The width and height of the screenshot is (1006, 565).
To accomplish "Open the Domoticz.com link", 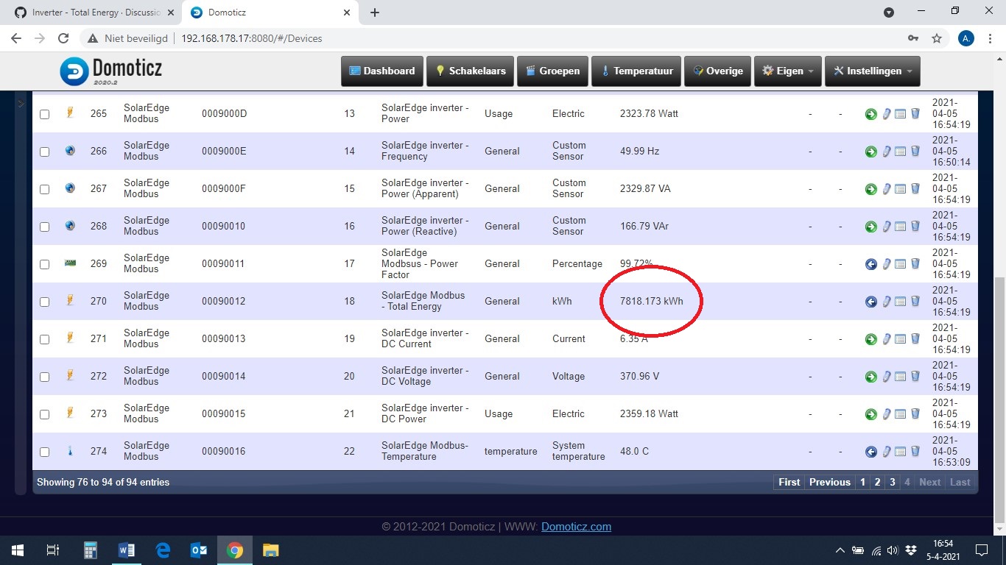I will pyautogui.click(x=576, y=527).
